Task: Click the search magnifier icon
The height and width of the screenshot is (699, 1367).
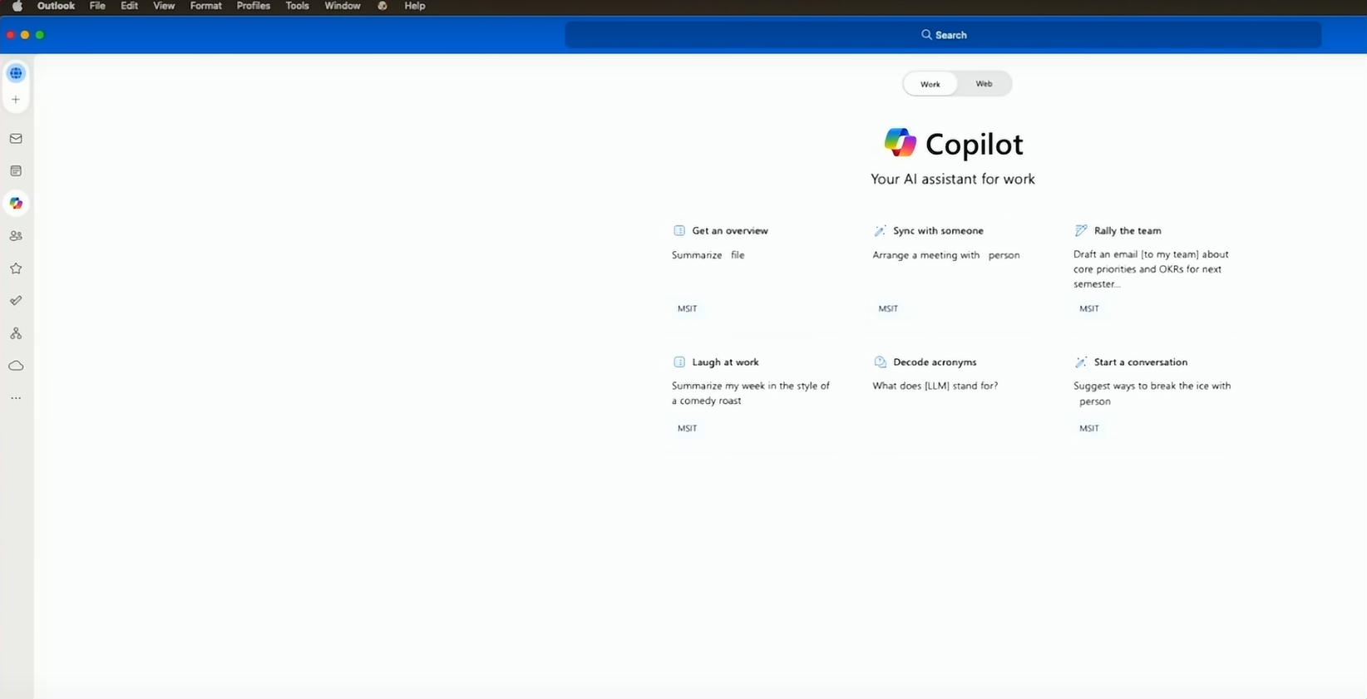Action: click(926, 35)
